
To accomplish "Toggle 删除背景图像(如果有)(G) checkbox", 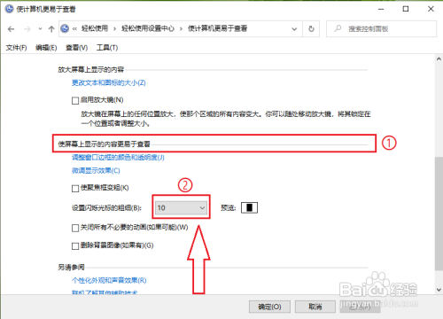I will (75, 246).
